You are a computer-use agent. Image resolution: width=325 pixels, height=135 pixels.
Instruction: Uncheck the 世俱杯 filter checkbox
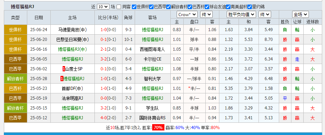coord(134,7)
